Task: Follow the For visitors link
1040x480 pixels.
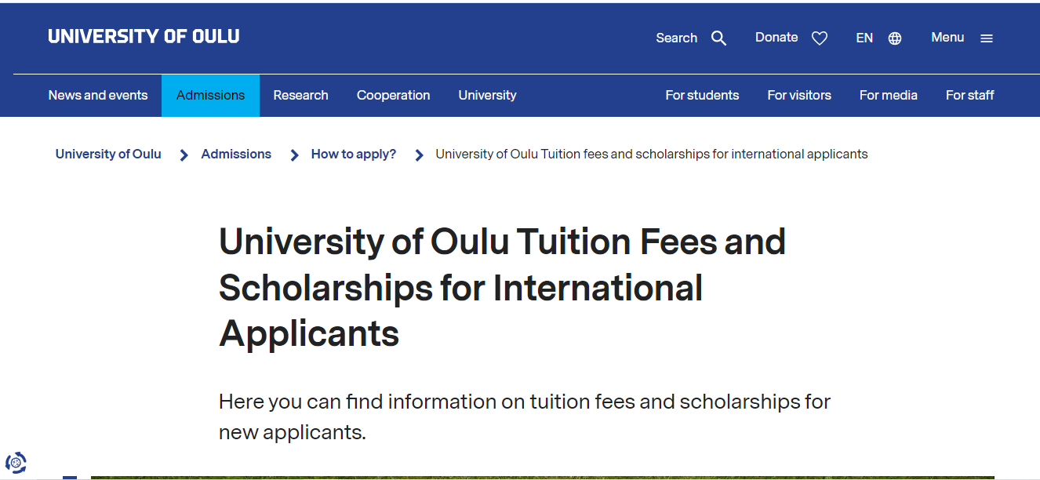Action: pos(799,96)
